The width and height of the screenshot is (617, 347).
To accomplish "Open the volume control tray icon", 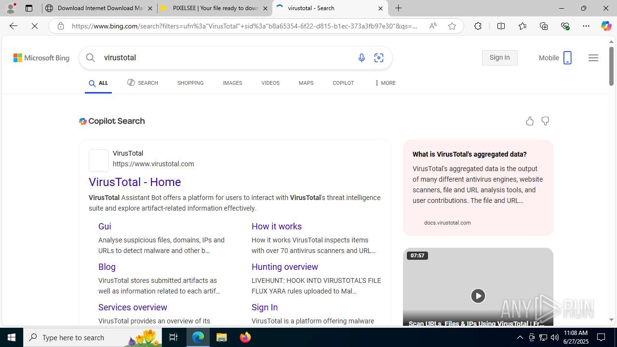I will click(555, 337).
